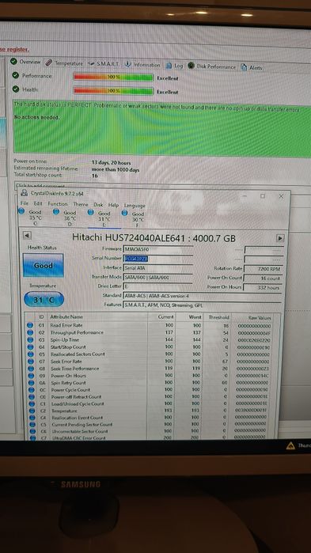Click the Firmware field

pos(157,249)
